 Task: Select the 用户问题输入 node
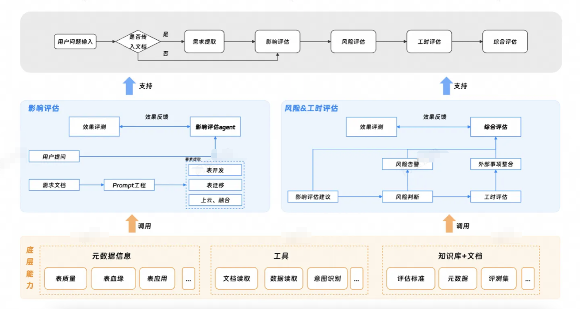click(75, 42)
